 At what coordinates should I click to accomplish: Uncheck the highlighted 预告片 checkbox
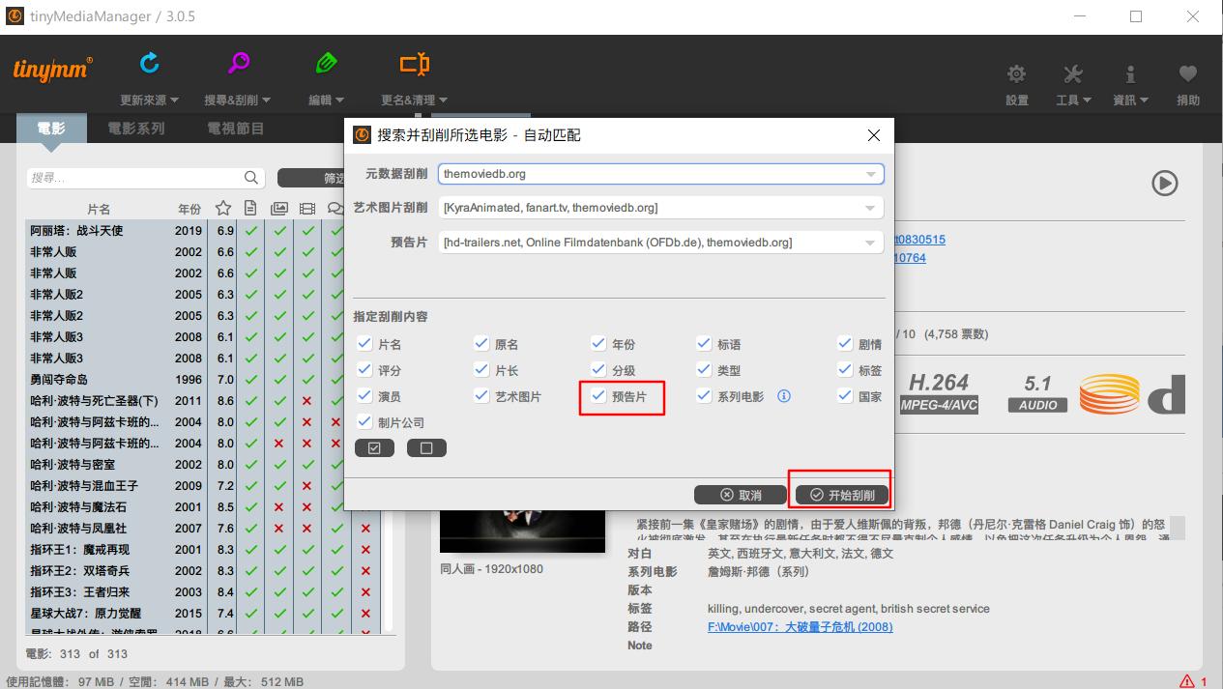pos(597,396)
